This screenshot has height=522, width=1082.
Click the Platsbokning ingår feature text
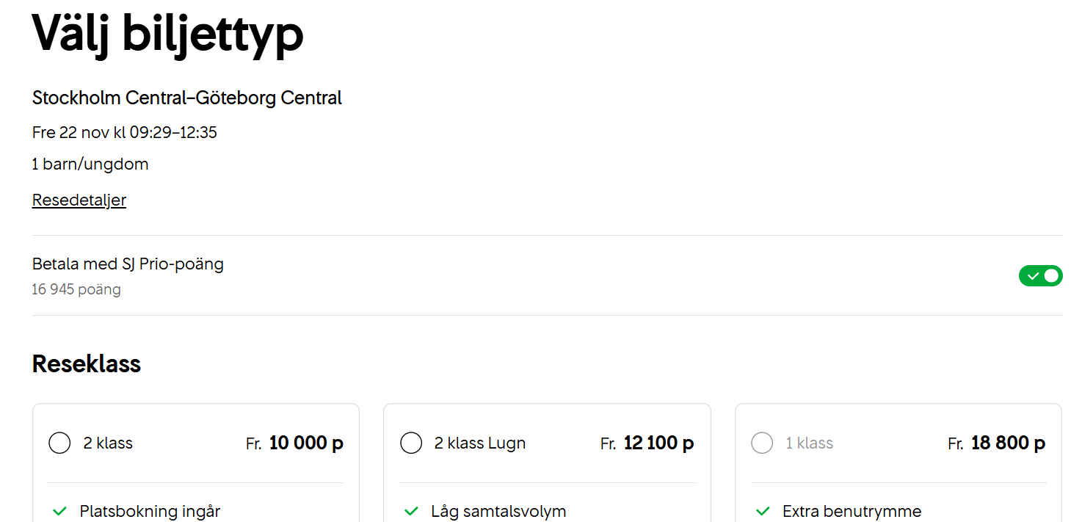point(150,511)
